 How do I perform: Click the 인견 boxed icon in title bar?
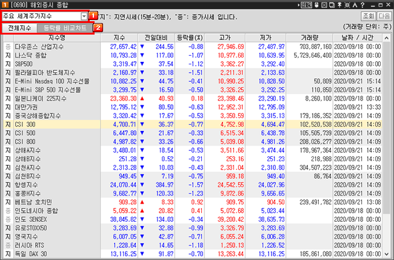click(x=306, y=5)
